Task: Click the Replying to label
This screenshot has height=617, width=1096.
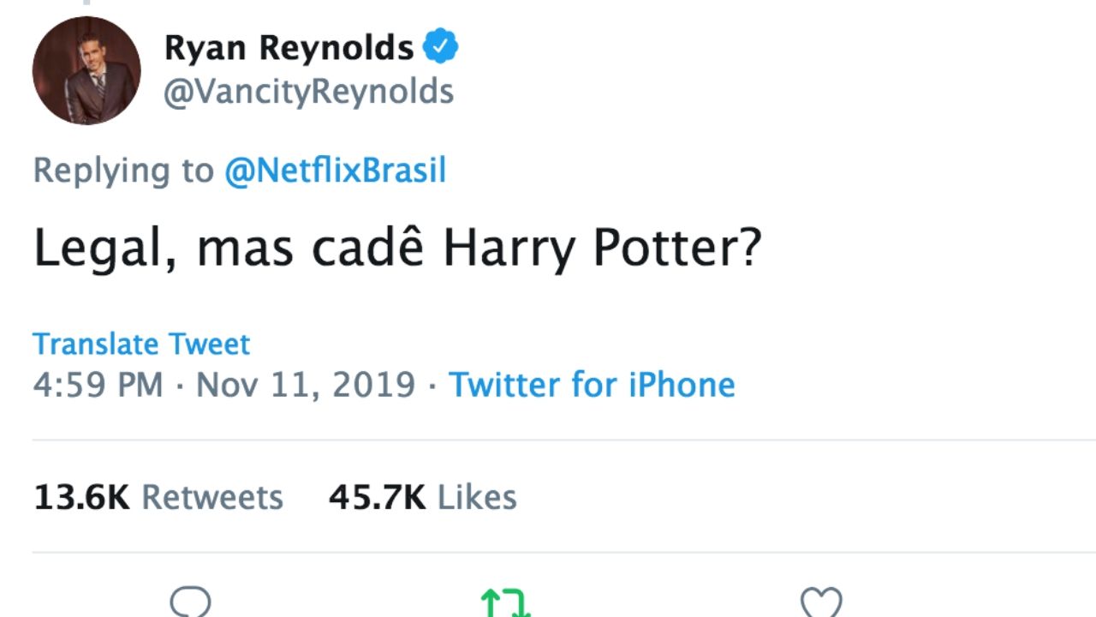Action: [x=122, y=171]
